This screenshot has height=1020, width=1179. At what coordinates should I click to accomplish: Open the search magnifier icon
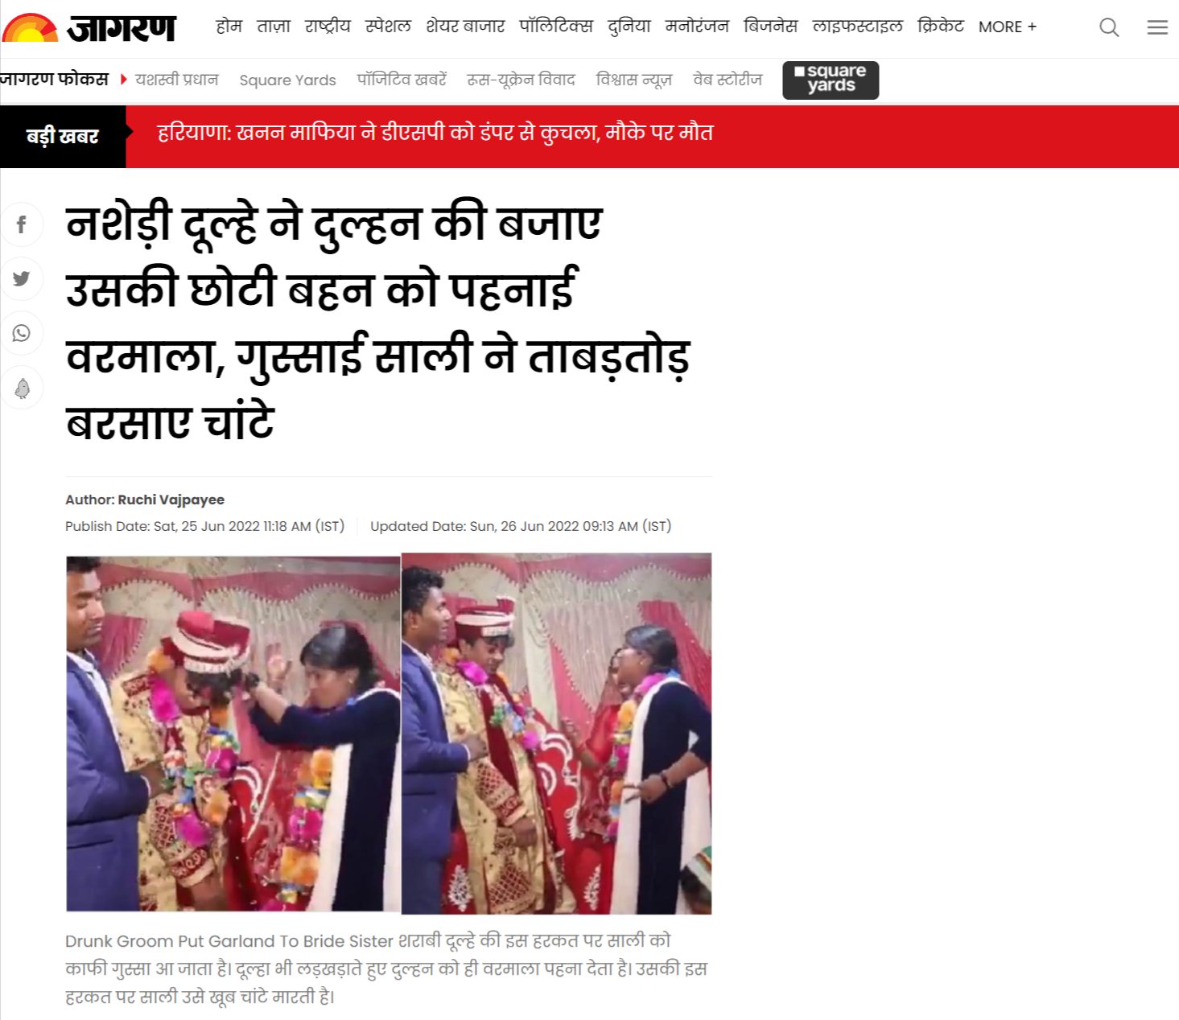1109,27
